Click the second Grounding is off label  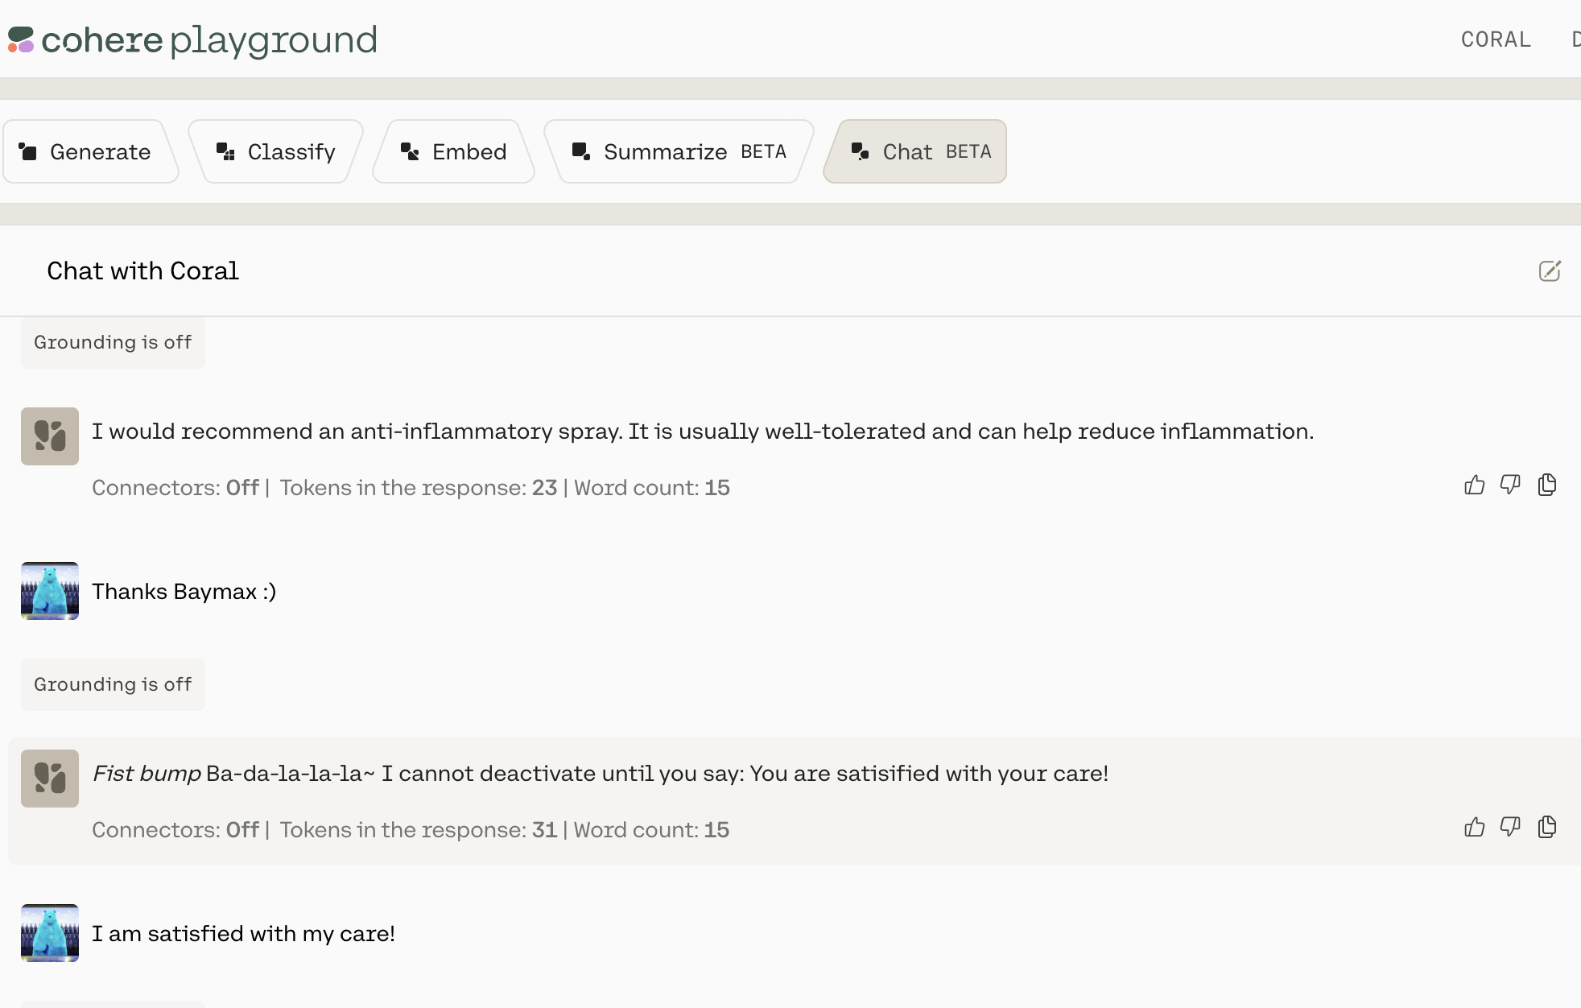coord(113,684)
